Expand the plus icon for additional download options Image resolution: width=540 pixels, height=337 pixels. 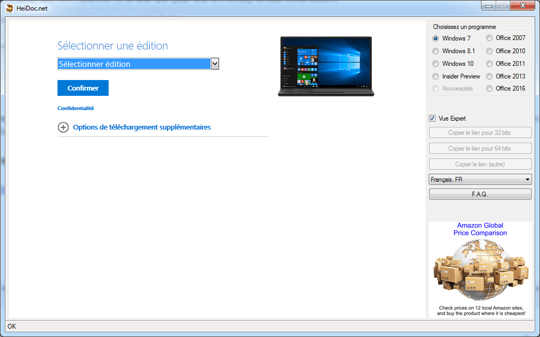point(63,127)
